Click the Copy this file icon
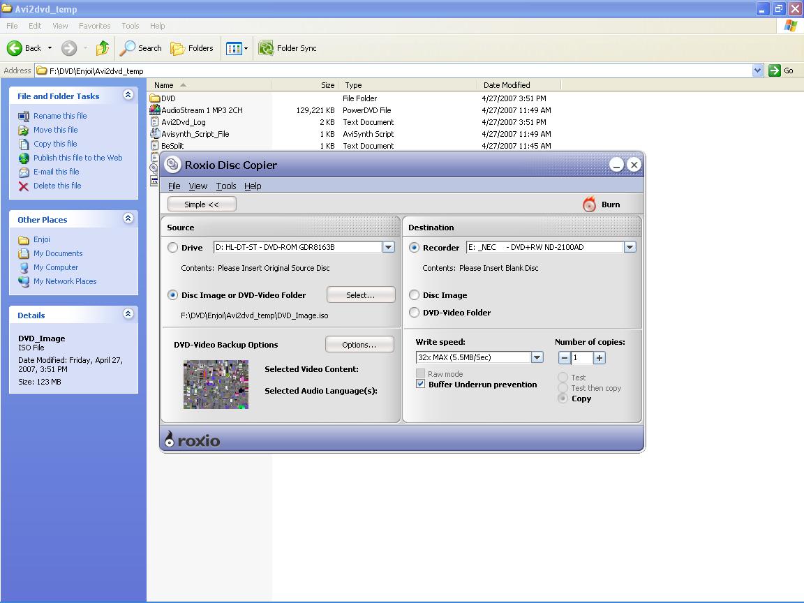This screenshot has width=804, height=603. coord(24,144)
